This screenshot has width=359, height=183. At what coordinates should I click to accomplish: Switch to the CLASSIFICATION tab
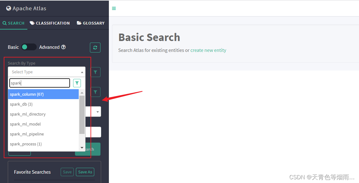pyautogui.click(x=50, y=23)
